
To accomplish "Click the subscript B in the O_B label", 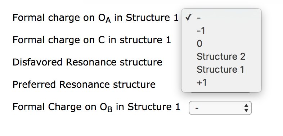I will pyautogui.click(x=110, y=109).
